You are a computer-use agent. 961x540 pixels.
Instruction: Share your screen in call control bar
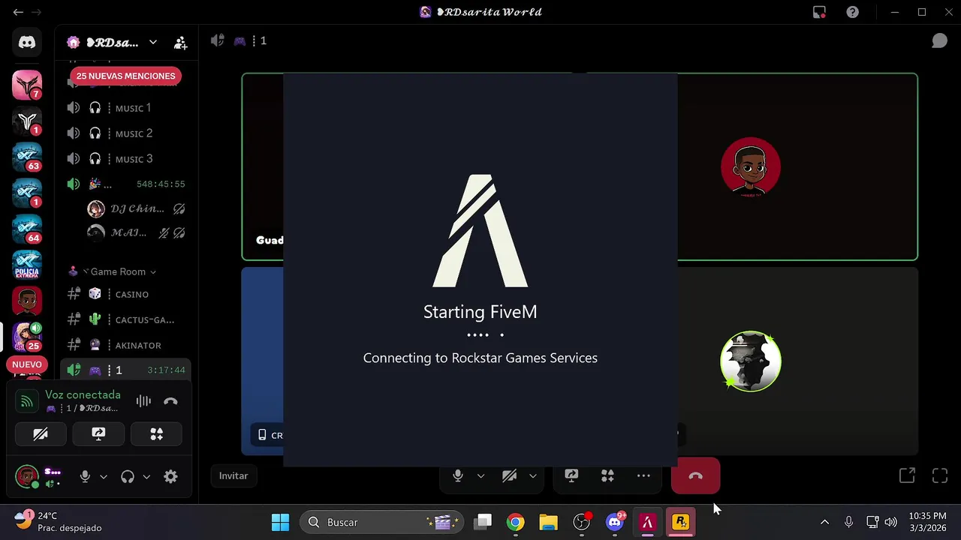571,475
